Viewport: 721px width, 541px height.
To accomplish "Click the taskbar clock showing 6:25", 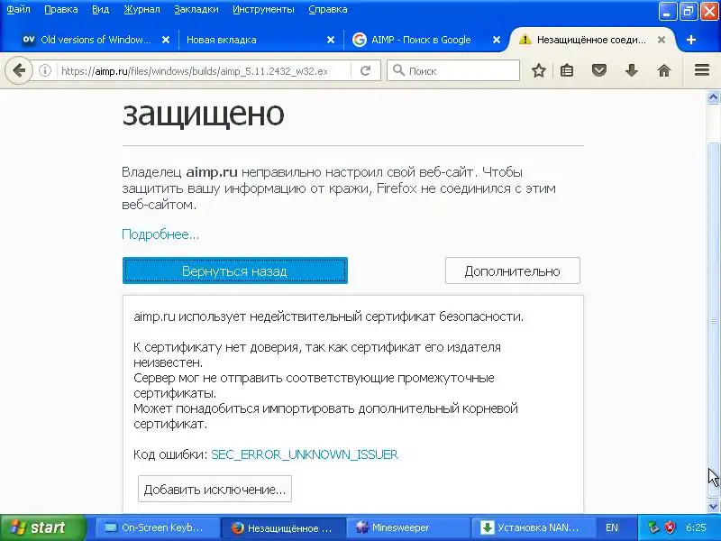I will 696,527.
